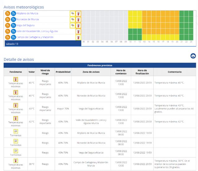The image size is (198, 171).
Task: Open Campo de Cartagena y Mazarrón link
Action: click(35, 37)
